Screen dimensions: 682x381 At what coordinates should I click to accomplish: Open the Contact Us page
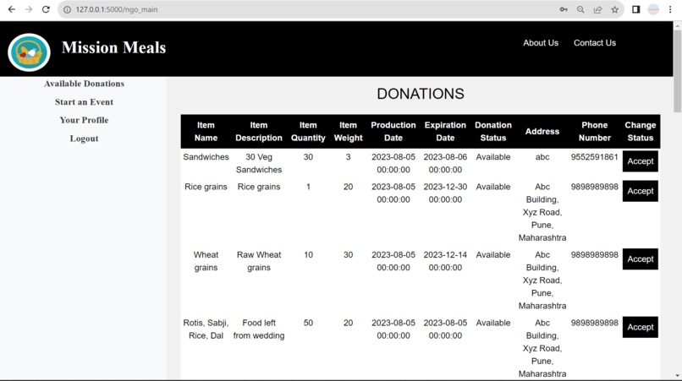[x=595, y=43]
